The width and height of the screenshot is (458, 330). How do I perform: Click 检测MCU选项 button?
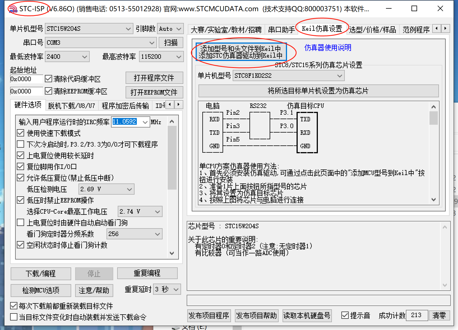pyautogui.click(x=41, y=290)
